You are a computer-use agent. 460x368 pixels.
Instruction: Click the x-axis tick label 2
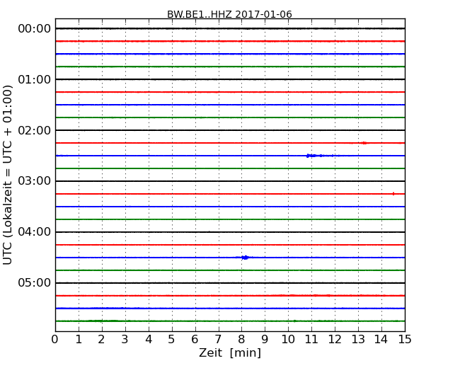point(101,340)
